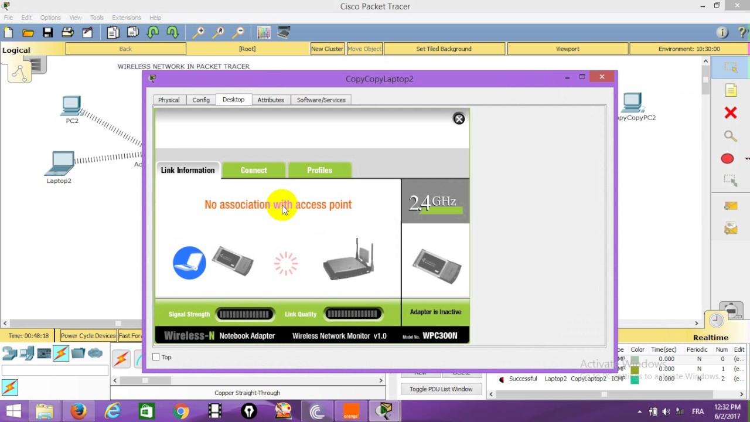The width and height of the screenshot is (750, 422).
Task: Reset zoom with the R magnifier
Action: [219, 33]
